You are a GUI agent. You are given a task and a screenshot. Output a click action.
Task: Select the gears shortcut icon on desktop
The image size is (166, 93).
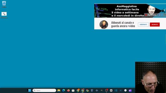pos(4,15)
